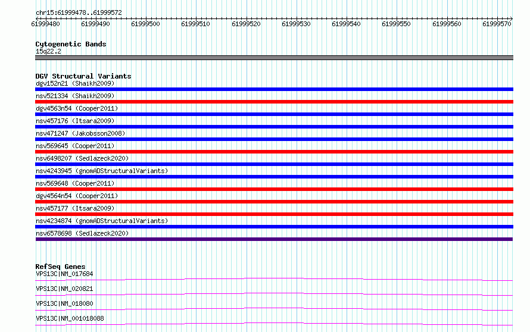This screenshot has height=332, width=530.
Task: Click the nsv6498207 (Sedlazeck2020) label
Action: point(82,158)
